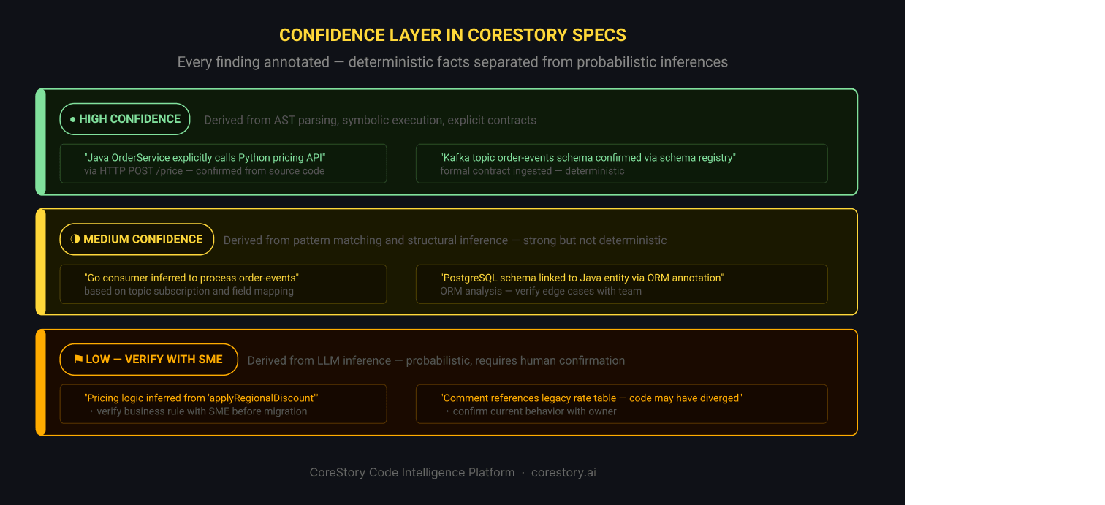Open the corestory.ai link in footer

[x=563, y=473]
